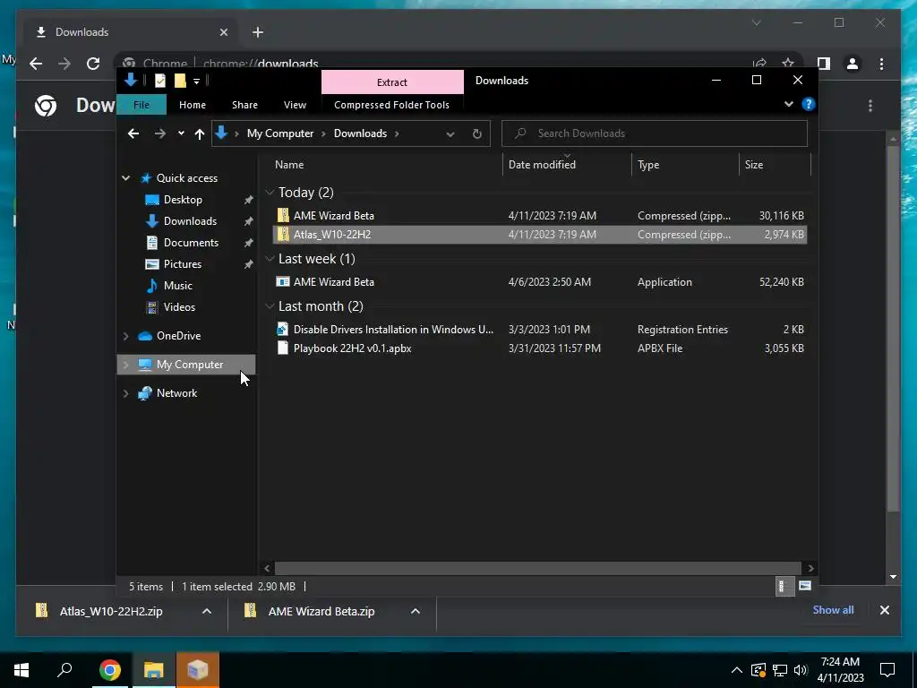This screenshot has width=917, height=688.
Task: Reload the Chrome downloads page
Action: [x=93, y=64]
